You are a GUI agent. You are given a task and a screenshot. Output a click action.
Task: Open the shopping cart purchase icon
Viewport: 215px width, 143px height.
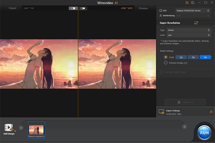[187, 3]
